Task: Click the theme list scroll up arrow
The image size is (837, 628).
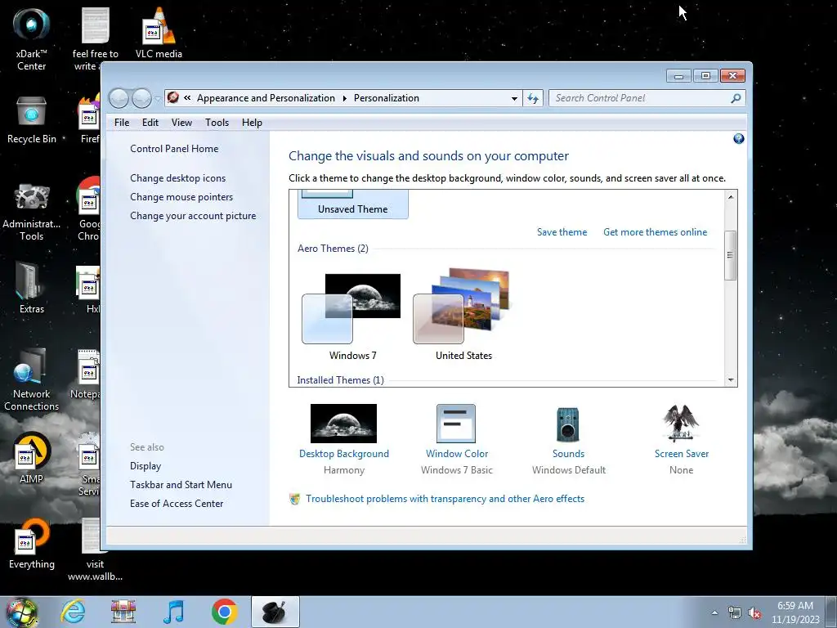Action: 730,196
